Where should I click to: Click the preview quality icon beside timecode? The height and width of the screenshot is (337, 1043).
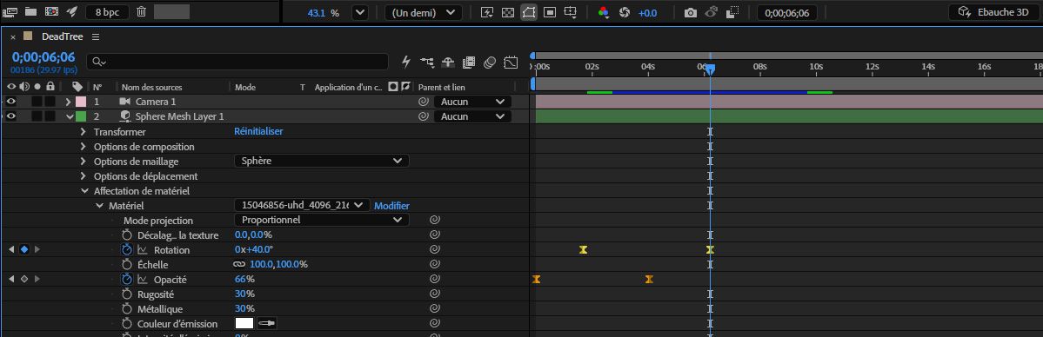click(x=732, y=13)
